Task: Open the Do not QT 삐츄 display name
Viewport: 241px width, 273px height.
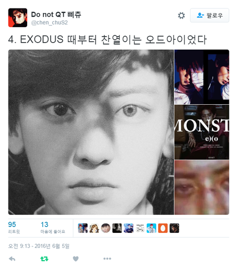Action: [56, 15]
